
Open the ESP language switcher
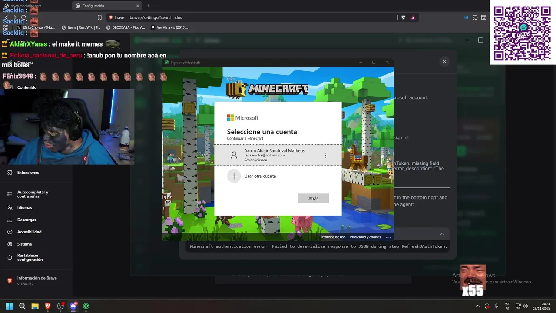[x=507, y=306]
